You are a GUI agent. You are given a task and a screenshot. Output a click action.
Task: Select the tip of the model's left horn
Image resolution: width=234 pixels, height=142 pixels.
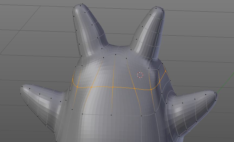(80, 6)
